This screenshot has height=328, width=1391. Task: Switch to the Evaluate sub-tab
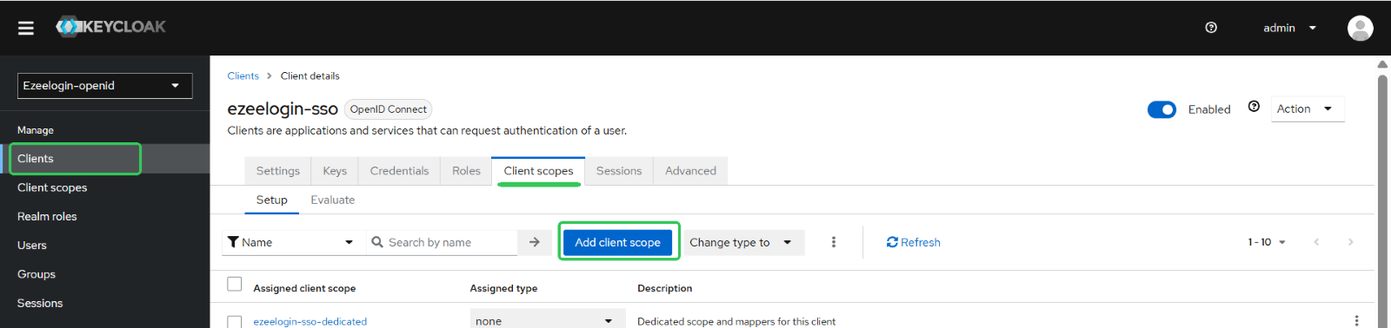click(333, 200)
